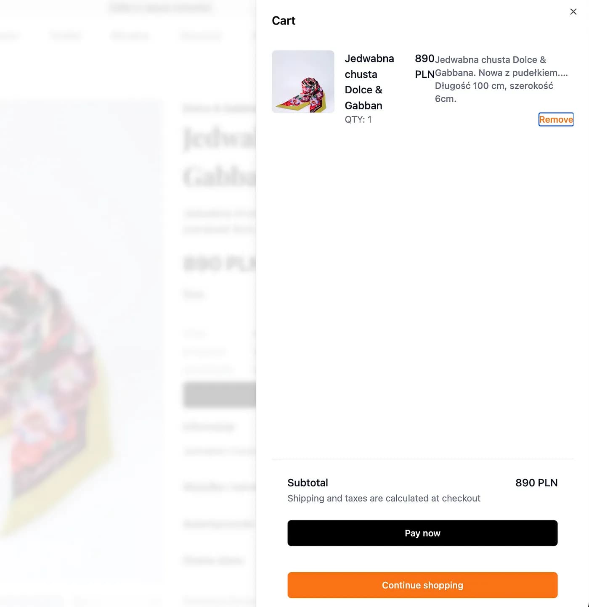This screenshot has height=607, width=589.
Task: Open the scarf product thumbnail image
Action: tap(303, 82)
